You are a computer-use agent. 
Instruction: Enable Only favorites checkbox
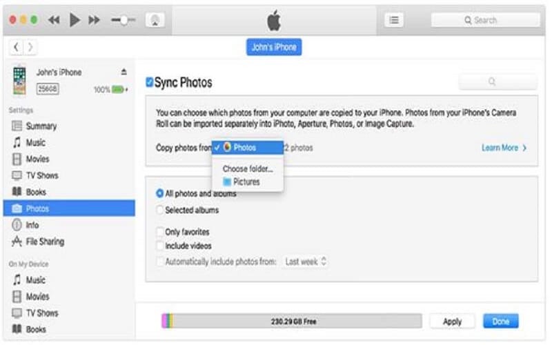(160, 232)
